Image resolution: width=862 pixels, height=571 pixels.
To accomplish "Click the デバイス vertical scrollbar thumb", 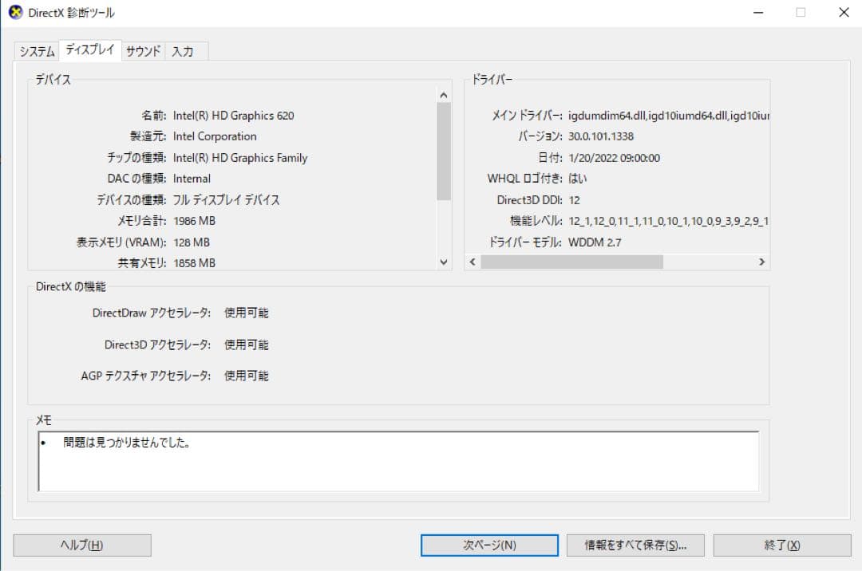I will 444,144.
